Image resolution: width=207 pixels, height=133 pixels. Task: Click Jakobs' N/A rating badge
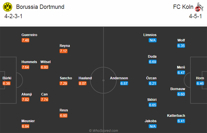[x=152, y=126]
